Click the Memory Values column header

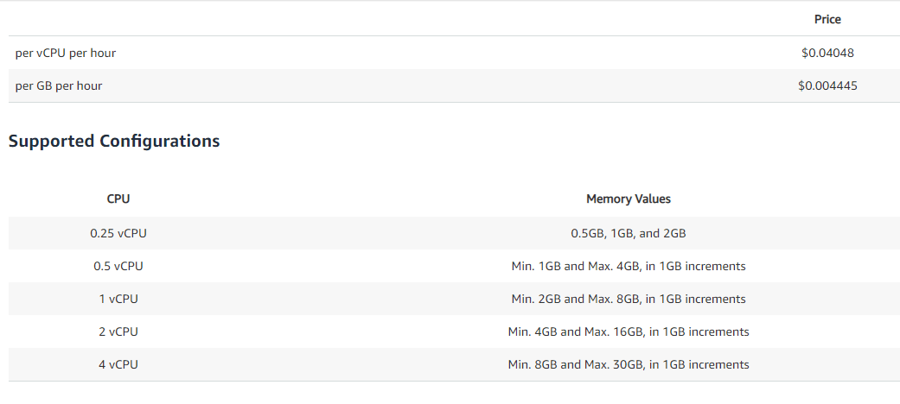628,199
